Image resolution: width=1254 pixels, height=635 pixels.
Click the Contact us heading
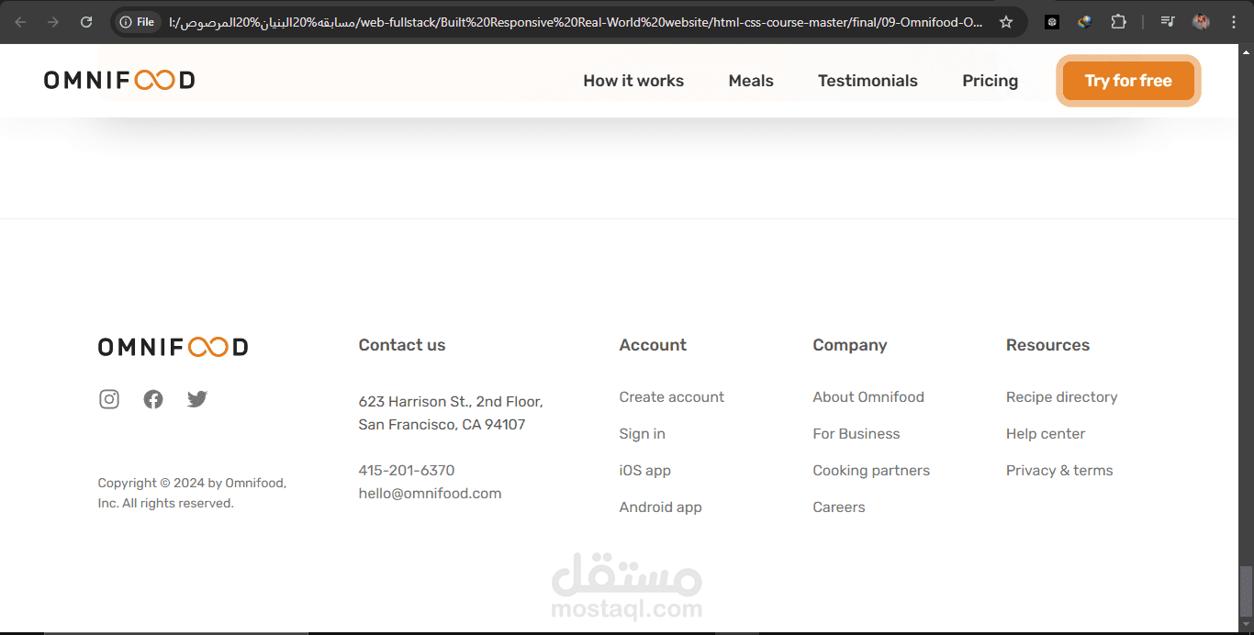point(402,345)
